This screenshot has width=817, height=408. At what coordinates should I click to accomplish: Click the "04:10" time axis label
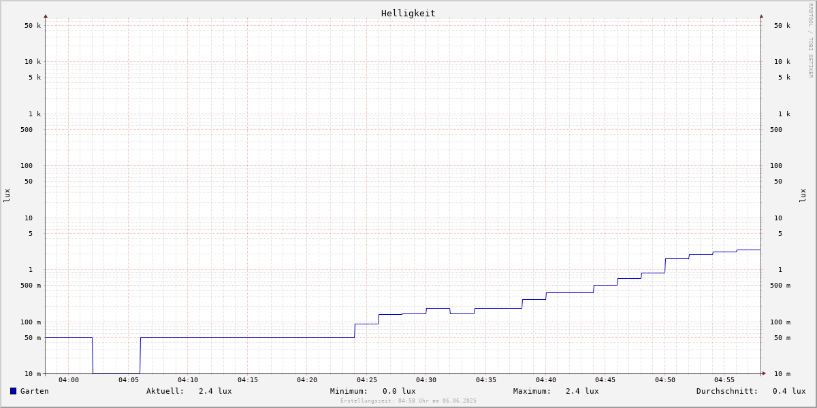coord(188,380)
